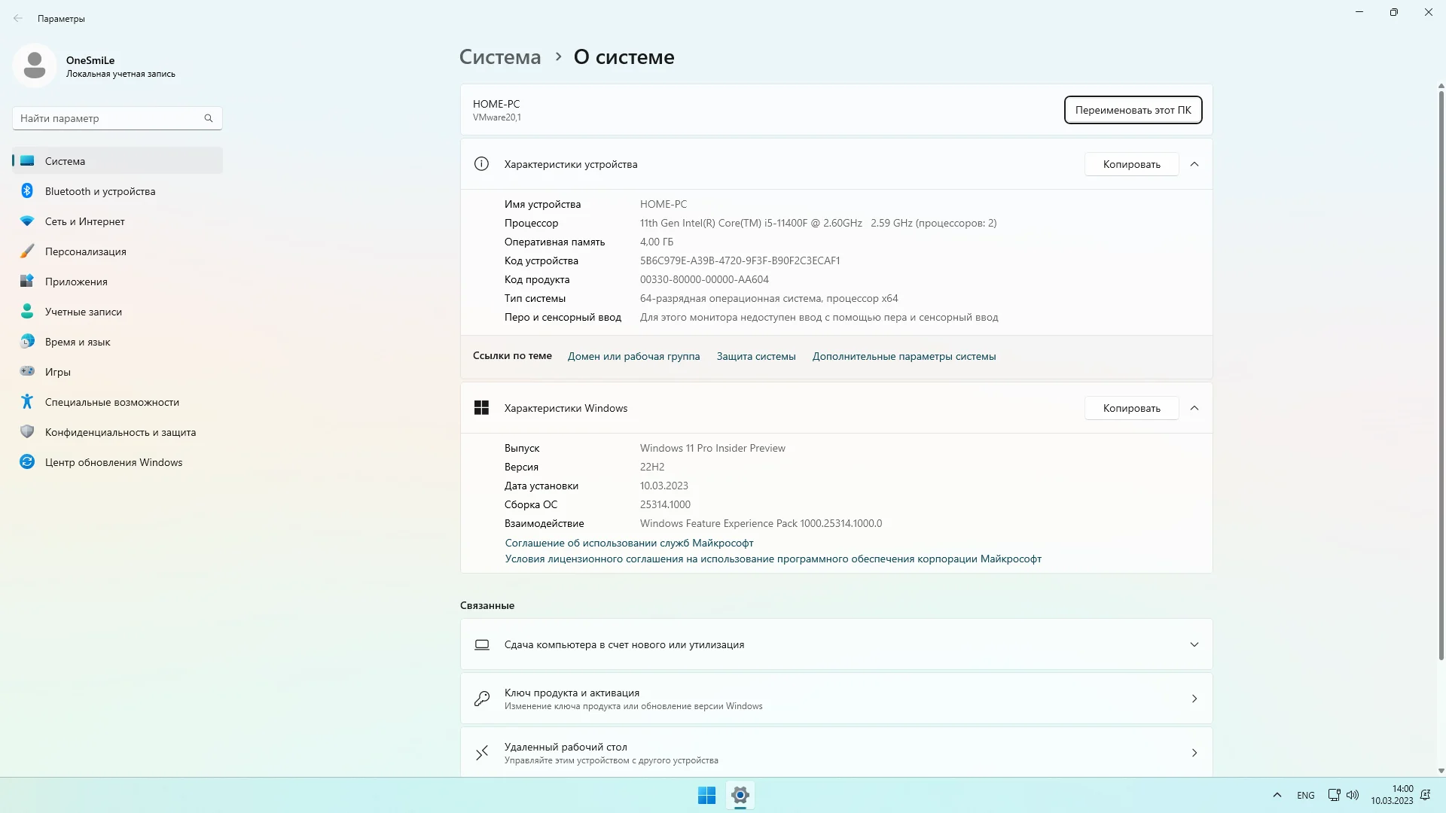
Task: Click the Privacy and security shield icon
Action: [x=27, y=432]
